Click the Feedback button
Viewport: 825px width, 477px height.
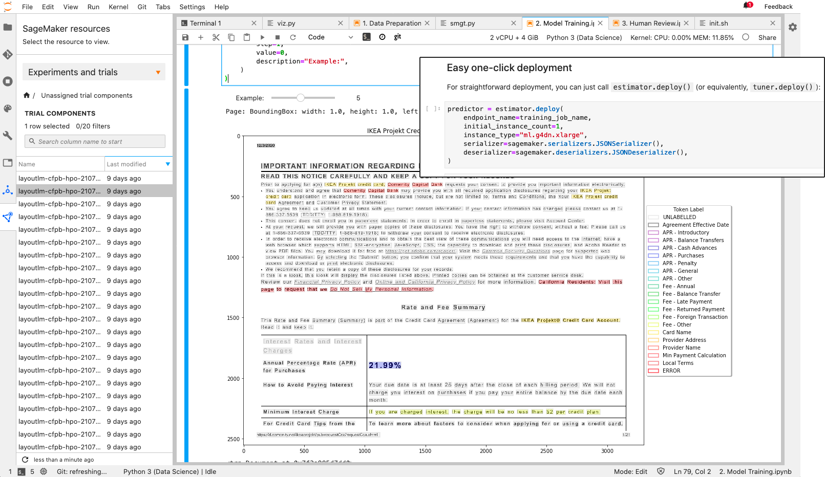point(778,6)
